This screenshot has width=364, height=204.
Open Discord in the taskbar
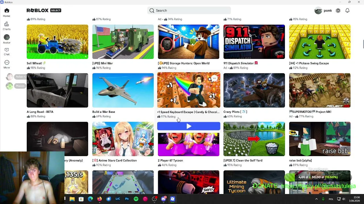(x=163, y=199)
